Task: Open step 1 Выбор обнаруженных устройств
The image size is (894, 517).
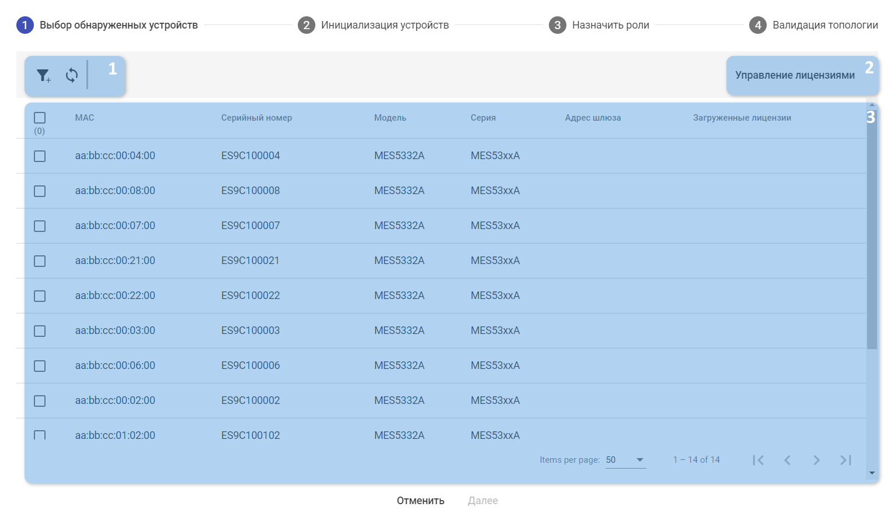Action: [107, 25]
